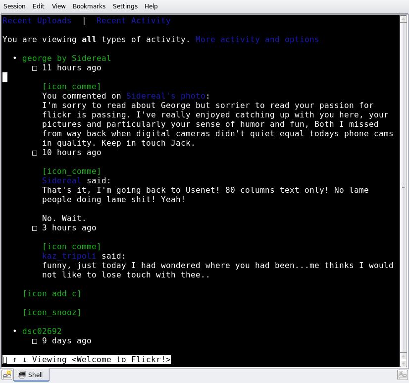Click the terminal's vertical scrollbar handle

coord(404,188)
